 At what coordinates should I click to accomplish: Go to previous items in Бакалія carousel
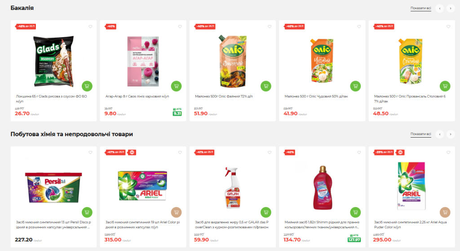tap(439, 8)
